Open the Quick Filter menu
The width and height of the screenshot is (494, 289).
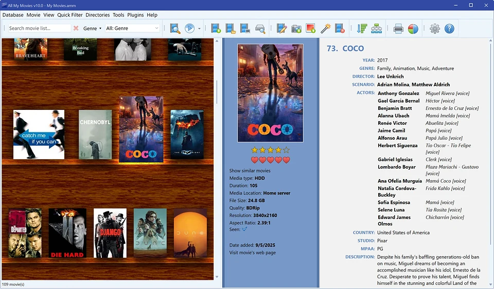(x=70, y=15)
